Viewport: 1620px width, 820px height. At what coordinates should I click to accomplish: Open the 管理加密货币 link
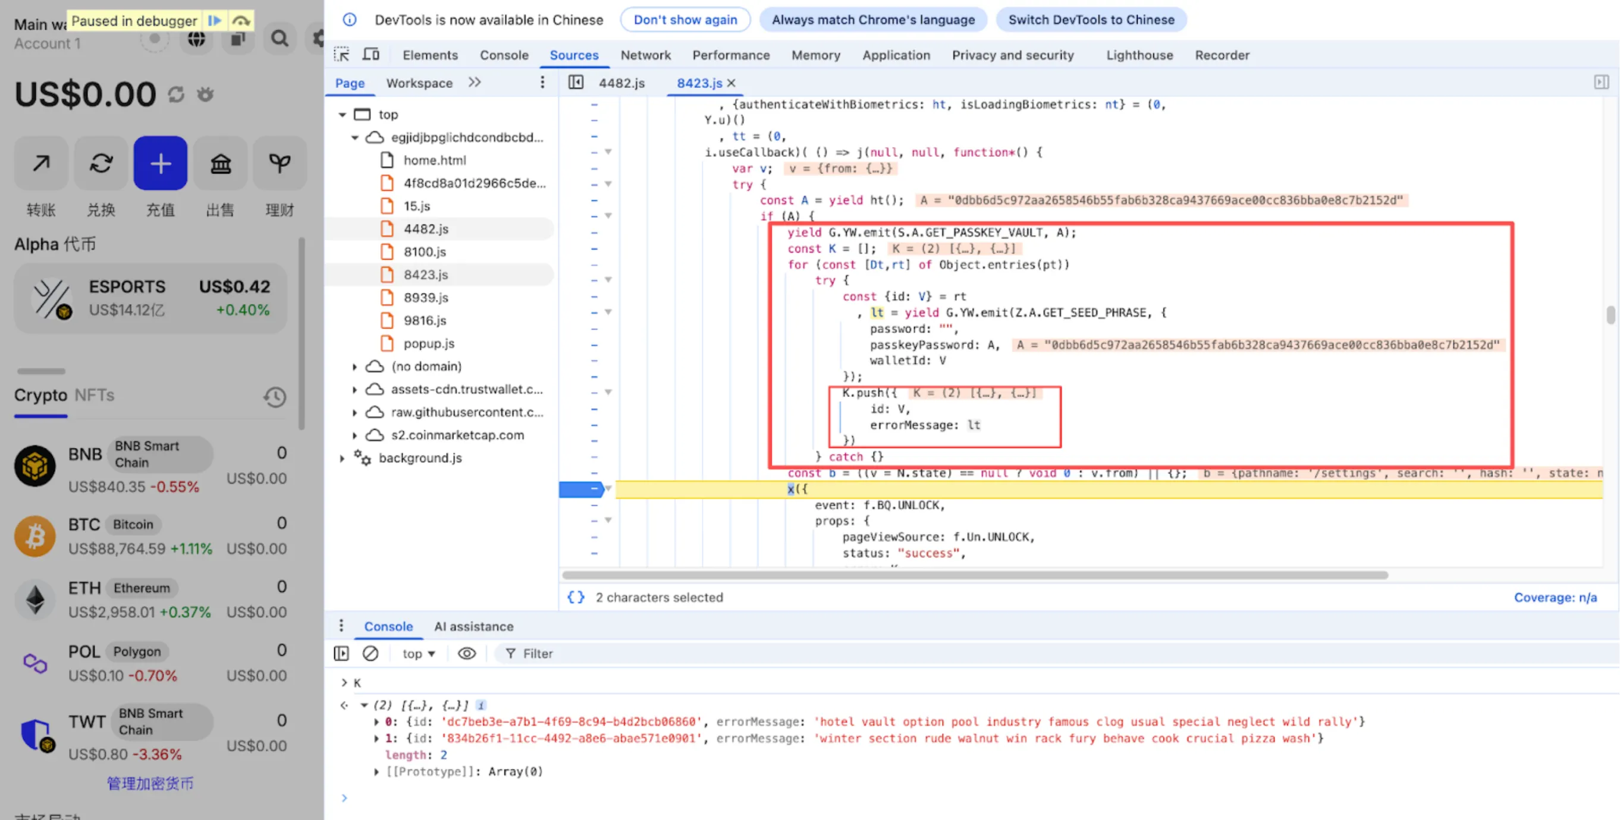(150, 783)
